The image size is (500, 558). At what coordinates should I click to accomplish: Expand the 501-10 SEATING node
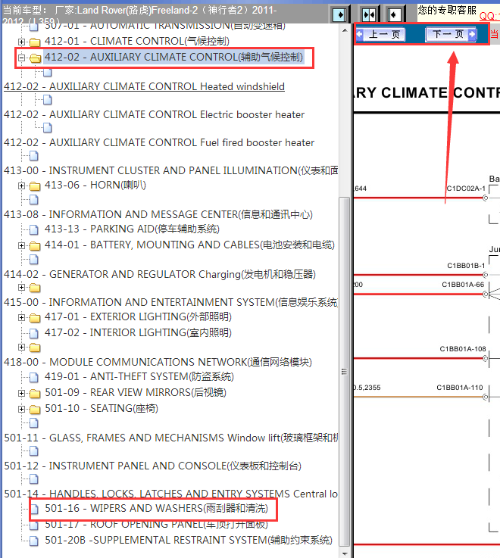(x=22, y=410)
